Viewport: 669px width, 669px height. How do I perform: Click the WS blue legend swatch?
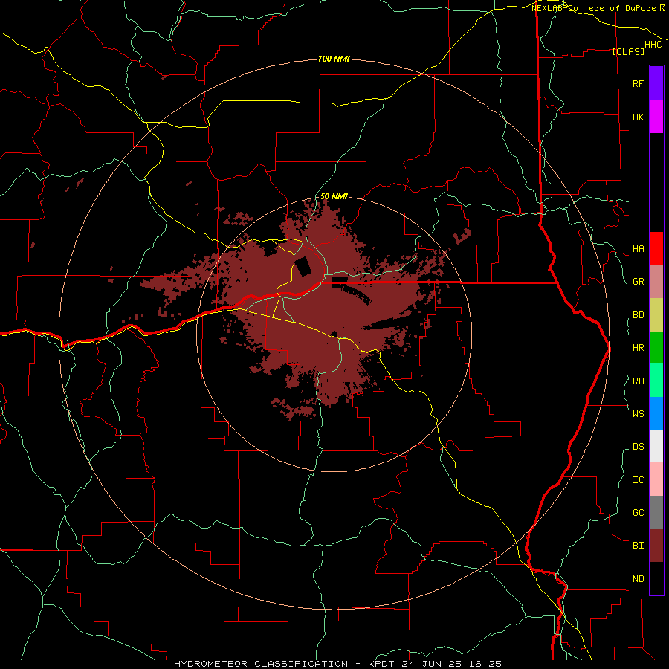(656, 413)
